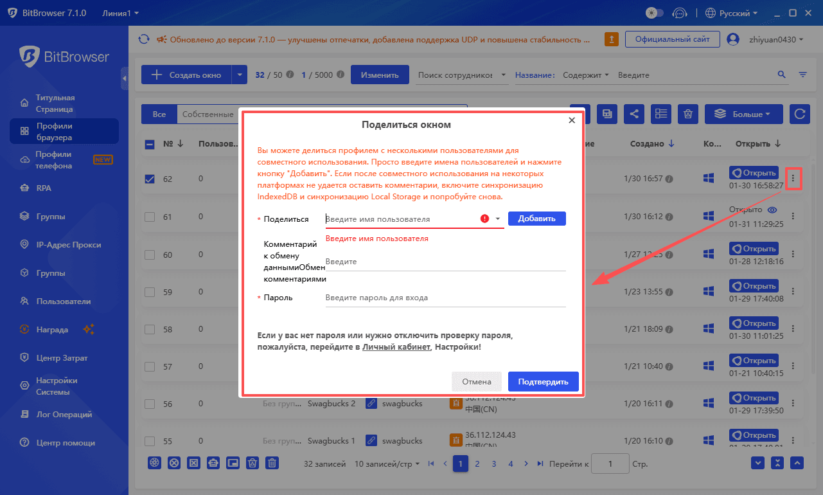Screen dimensions: 823x495
Task: Click the Введите пароль для входа field
Action: point(445,298)
